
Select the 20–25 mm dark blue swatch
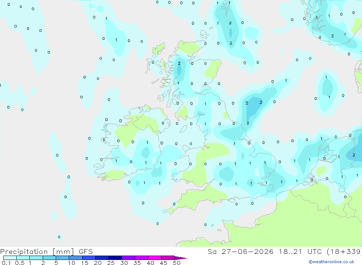click(x=102, y=258)
